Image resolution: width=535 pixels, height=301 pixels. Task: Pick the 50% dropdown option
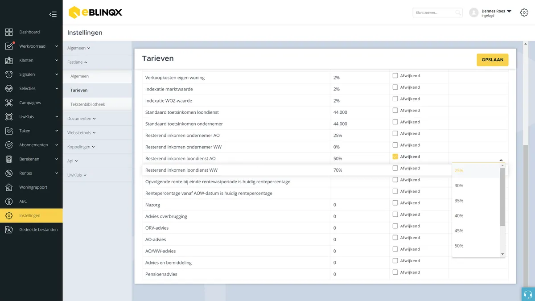point(476,246)
